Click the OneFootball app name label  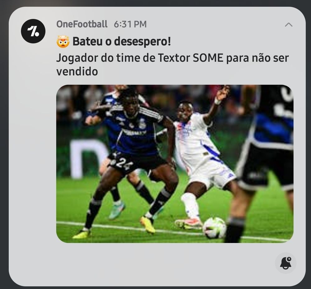click(82, 24)
